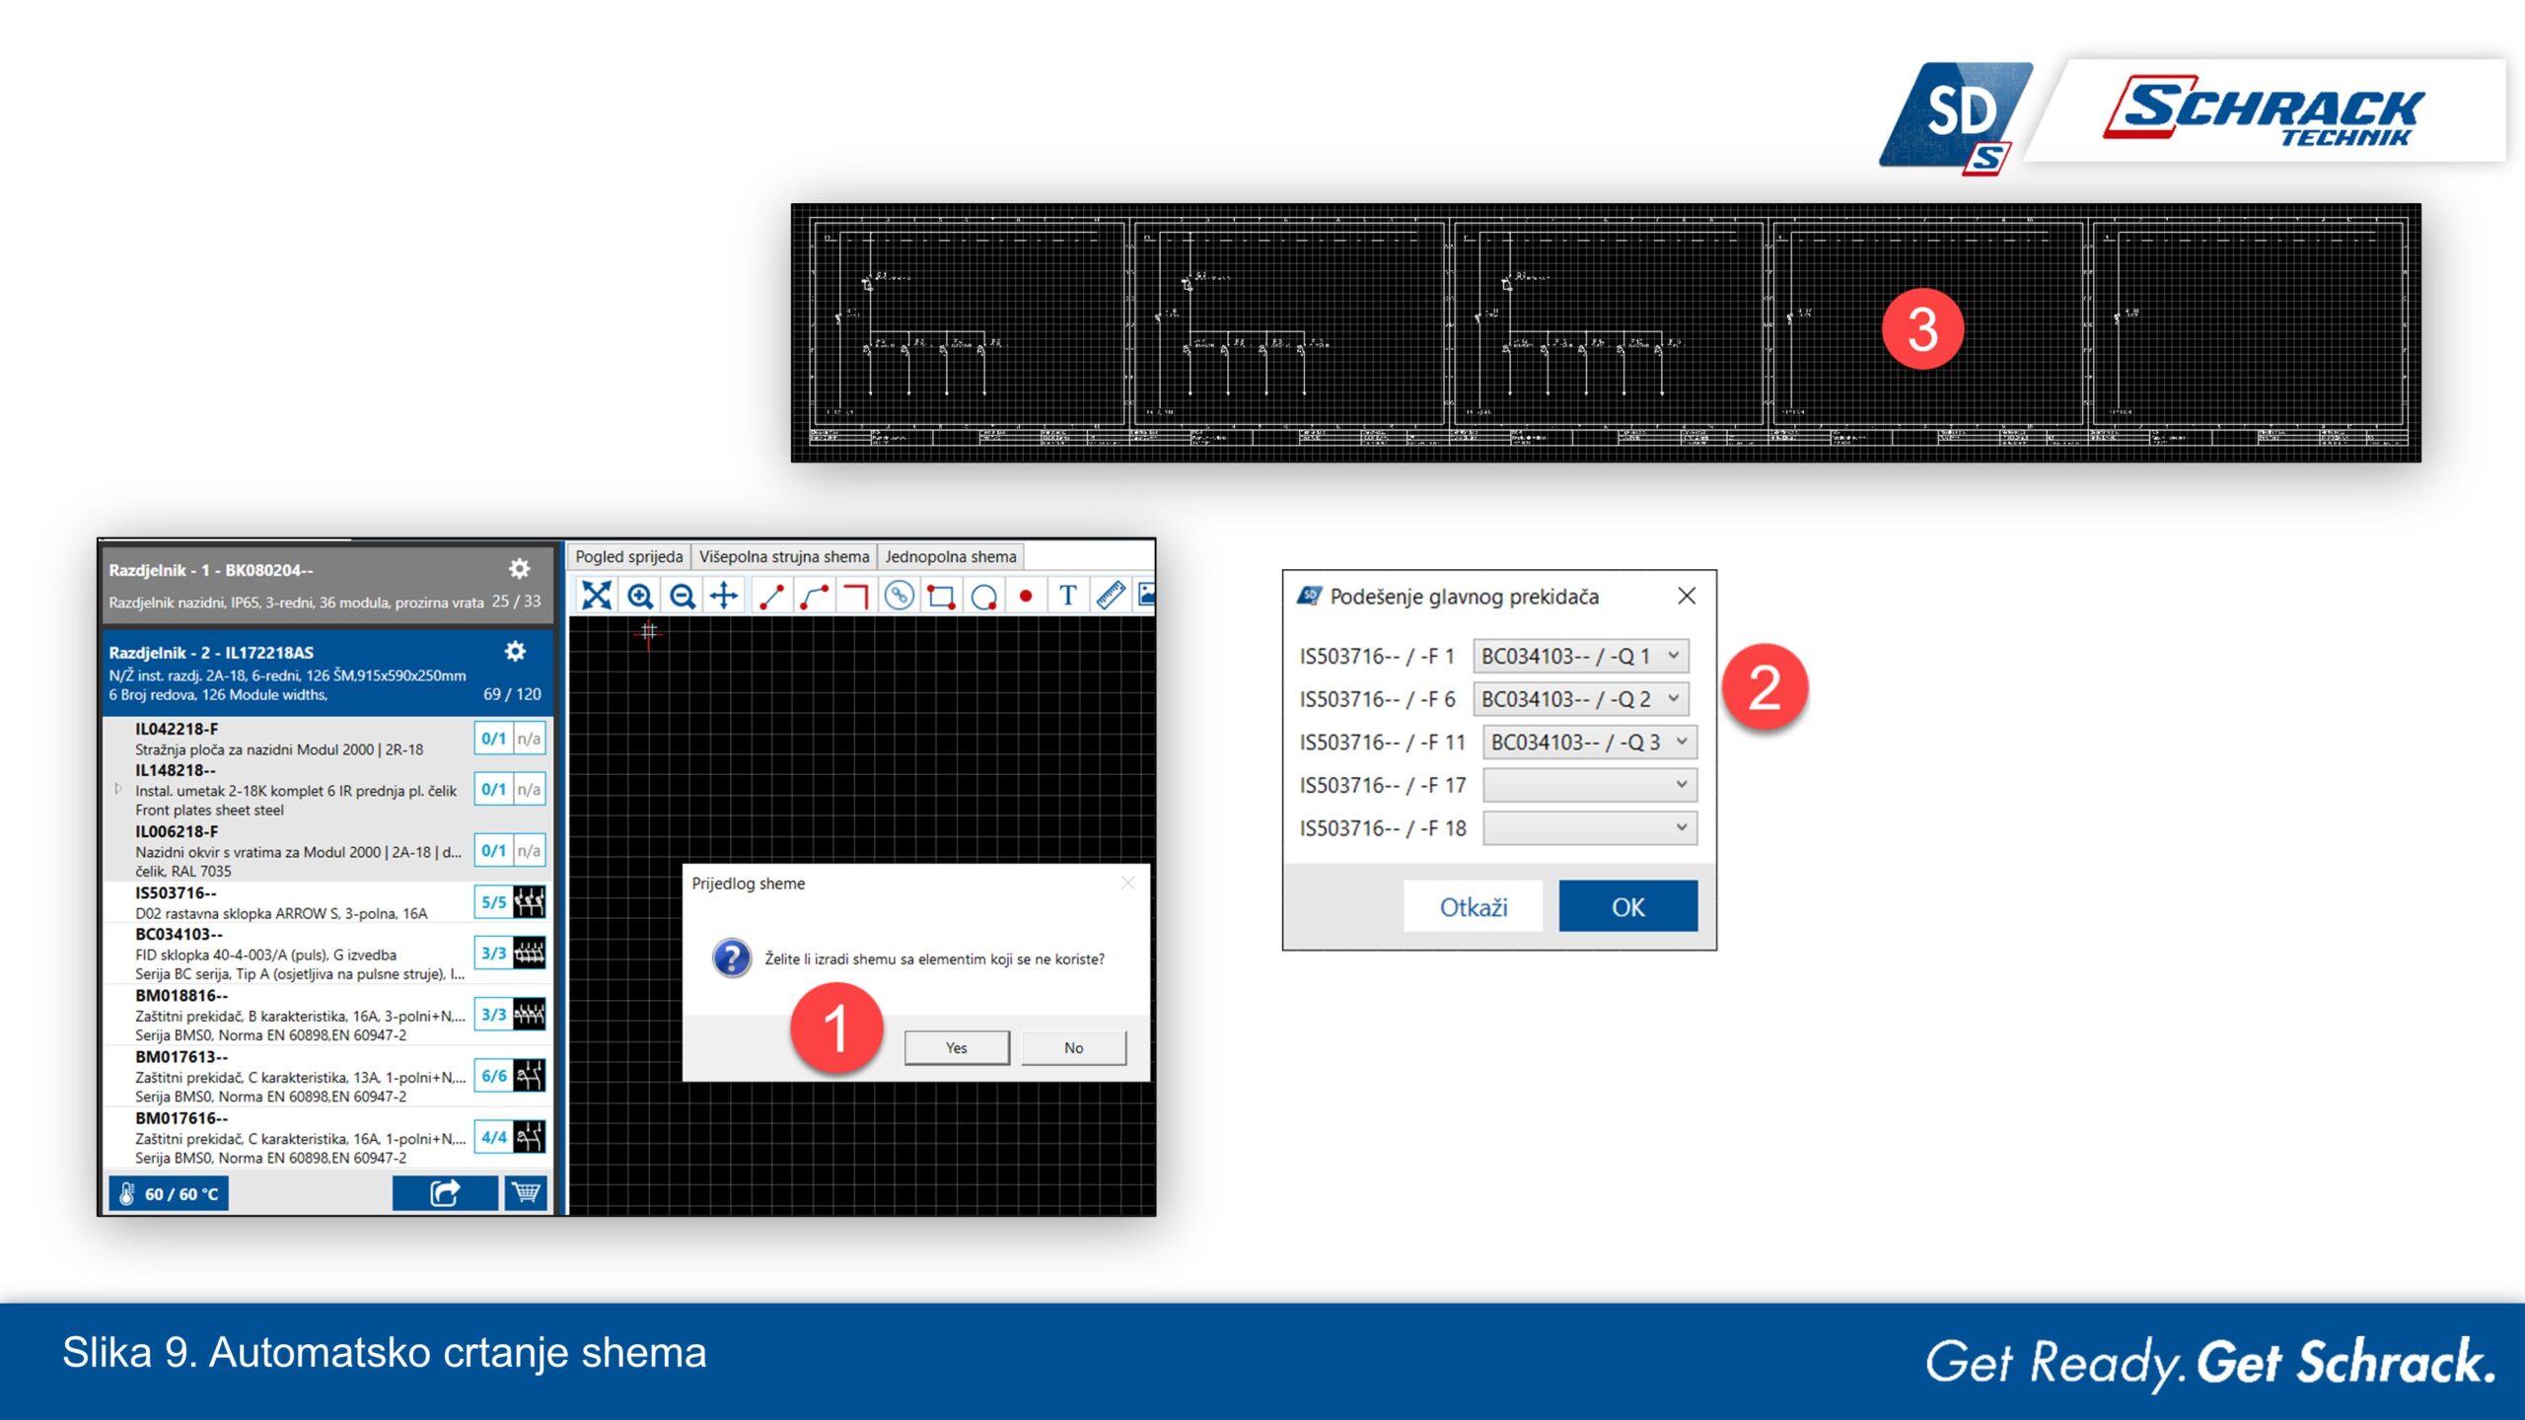
Task: Click the shopping cart icon
Action: 526,1193
